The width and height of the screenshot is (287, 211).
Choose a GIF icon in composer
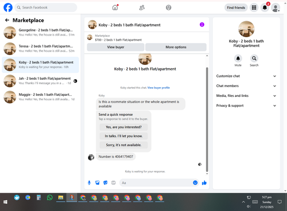click(114, 183)
